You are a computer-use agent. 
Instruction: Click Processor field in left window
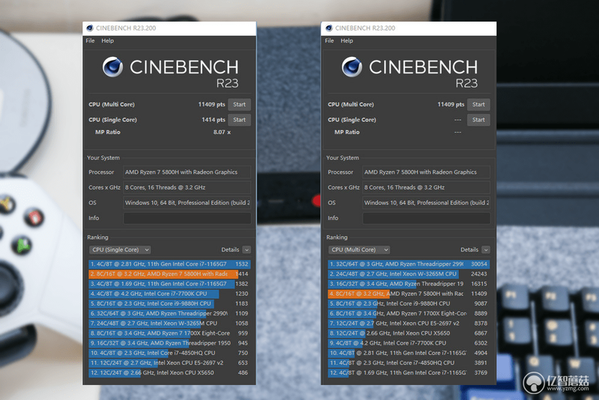pos(186,172)
